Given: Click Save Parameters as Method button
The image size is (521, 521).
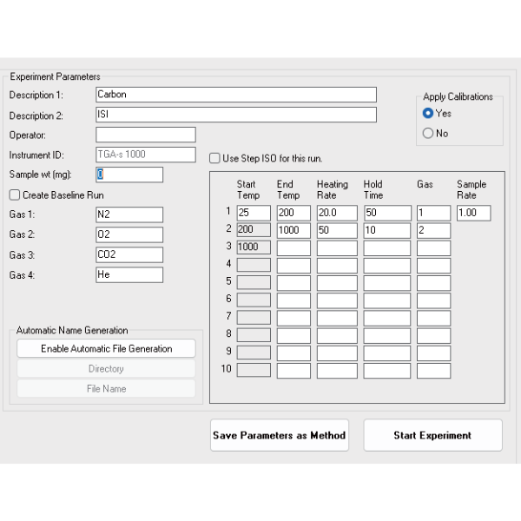Looking at the screenshot, I should (280, 436).
